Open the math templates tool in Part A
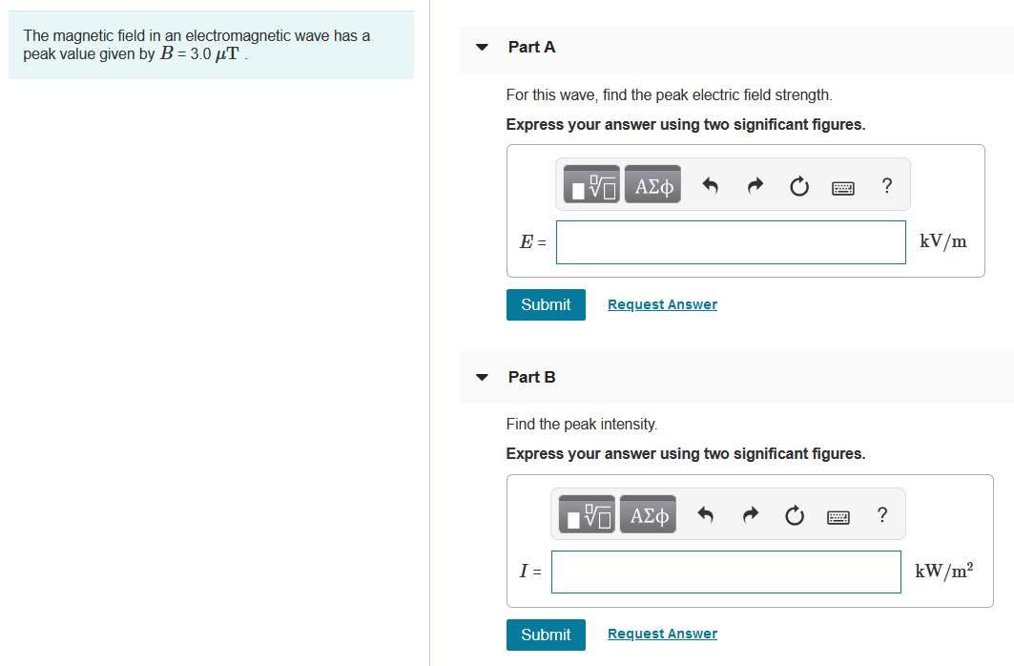The image size is (1014, 666). (x=591, y=185)
